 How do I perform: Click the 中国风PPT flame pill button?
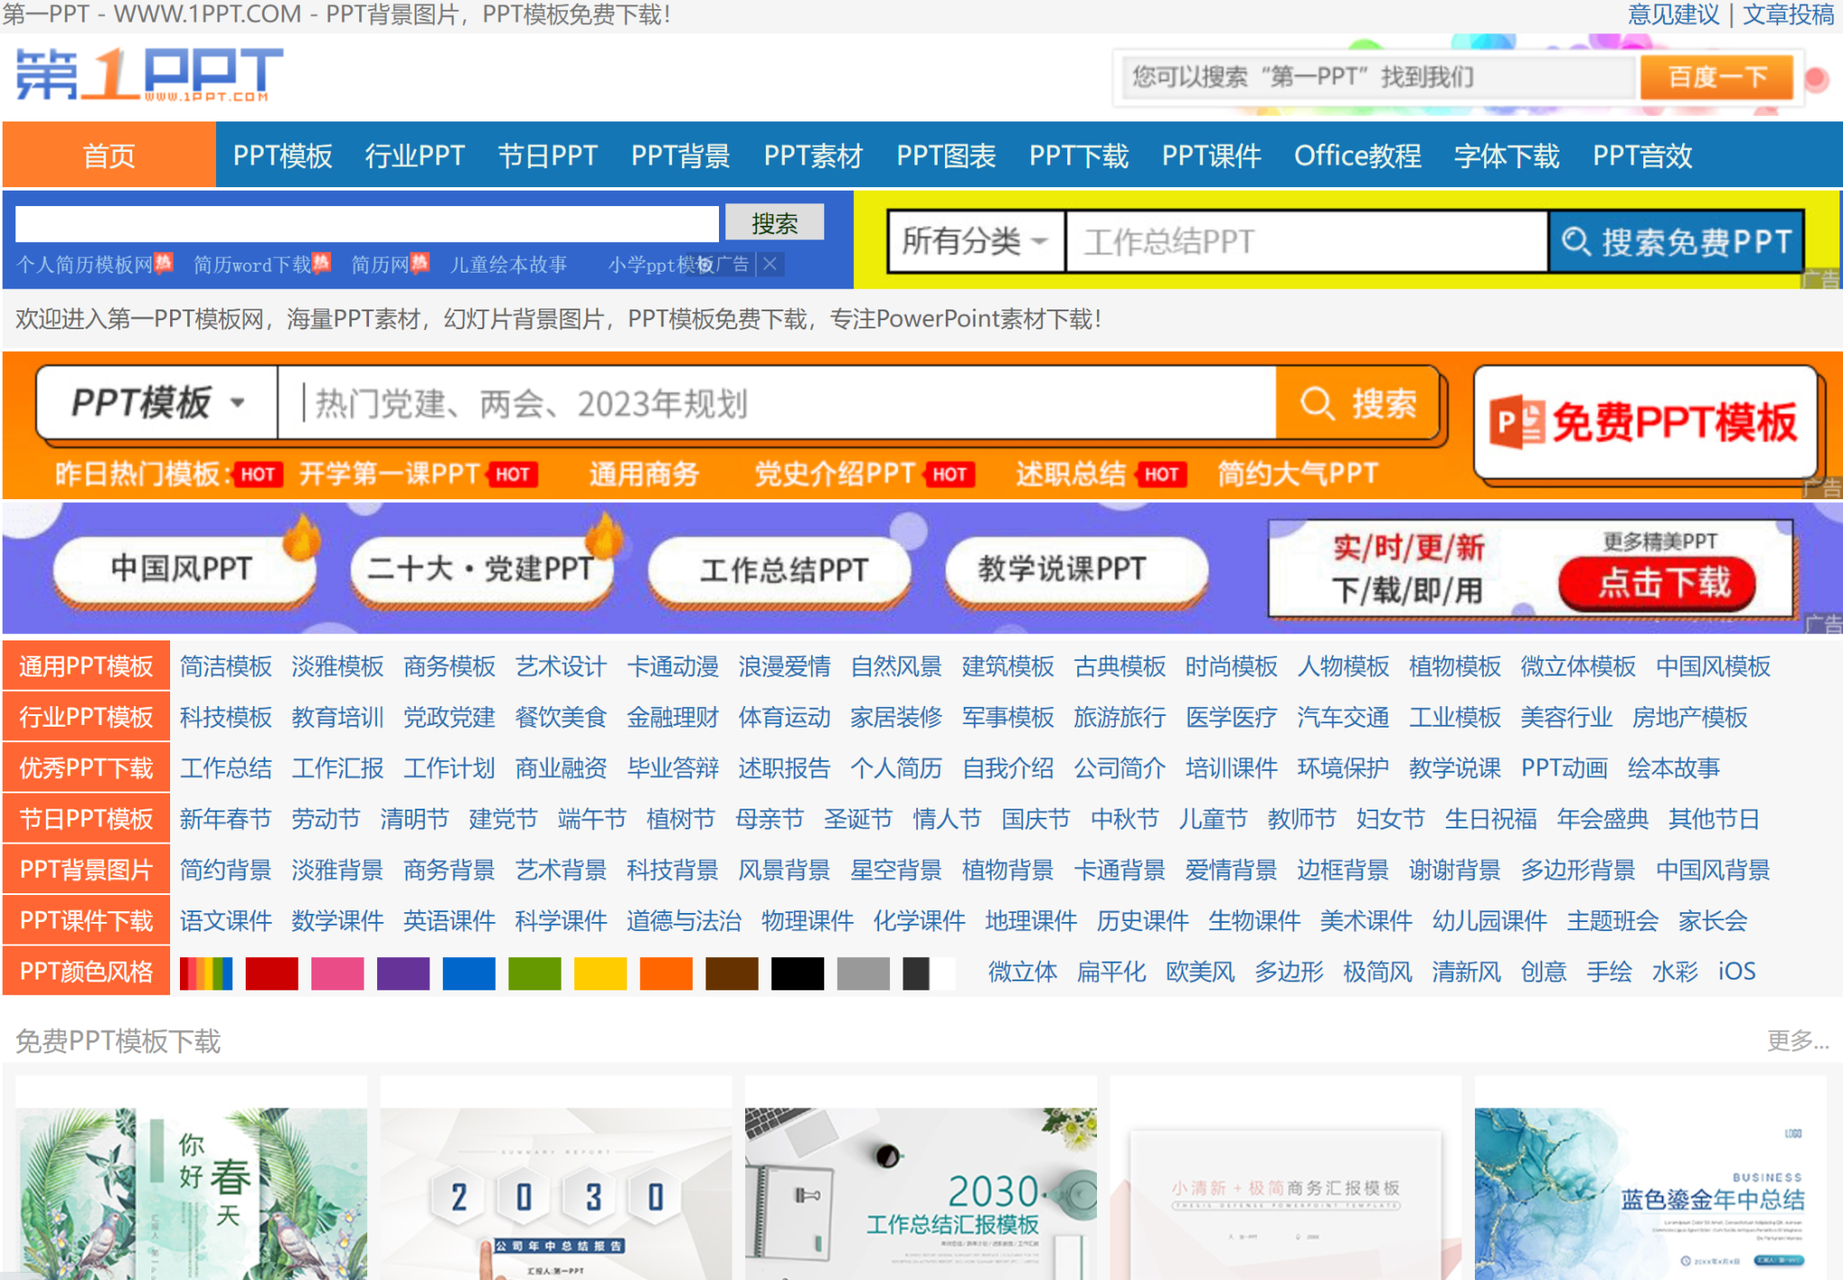tap(183, 568)
